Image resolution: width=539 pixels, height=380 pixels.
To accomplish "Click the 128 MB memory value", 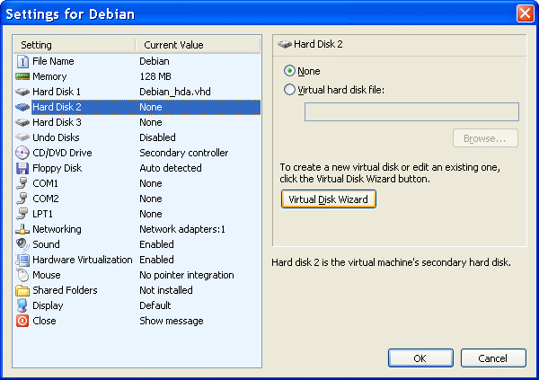I will (x=155, y=76).
